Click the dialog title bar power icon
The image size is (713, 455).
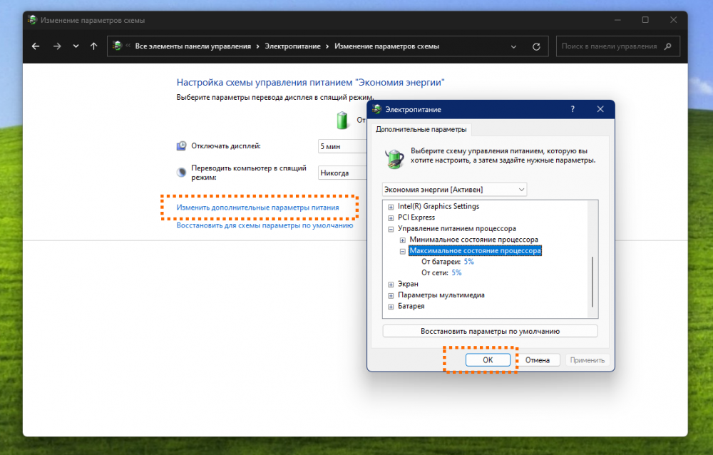(x=376, y=109)
